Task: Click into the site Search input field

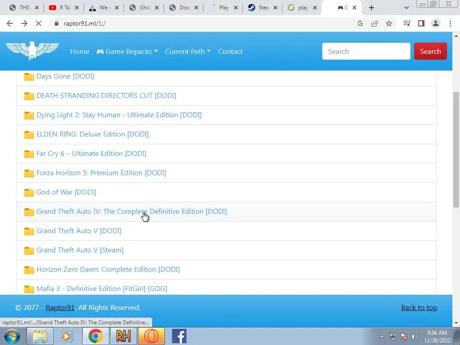Action: pyautogui.click(x=366, y=51)
